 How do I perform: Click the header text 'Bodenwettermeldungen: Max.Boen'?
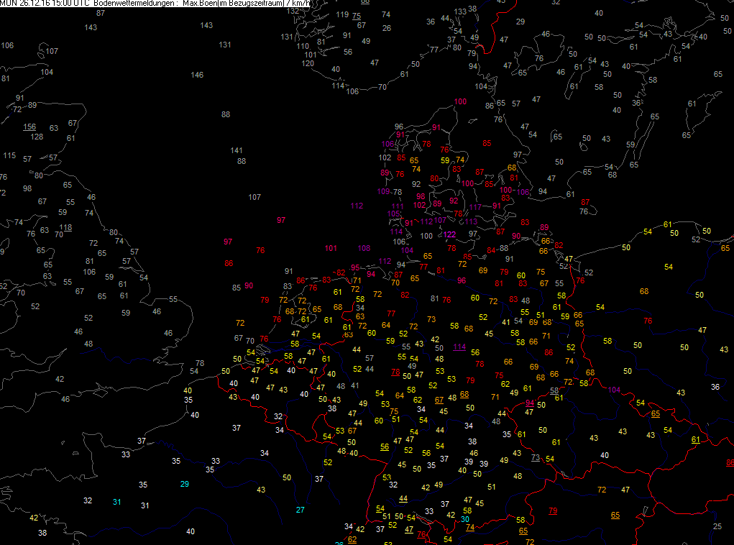(156, 4)
